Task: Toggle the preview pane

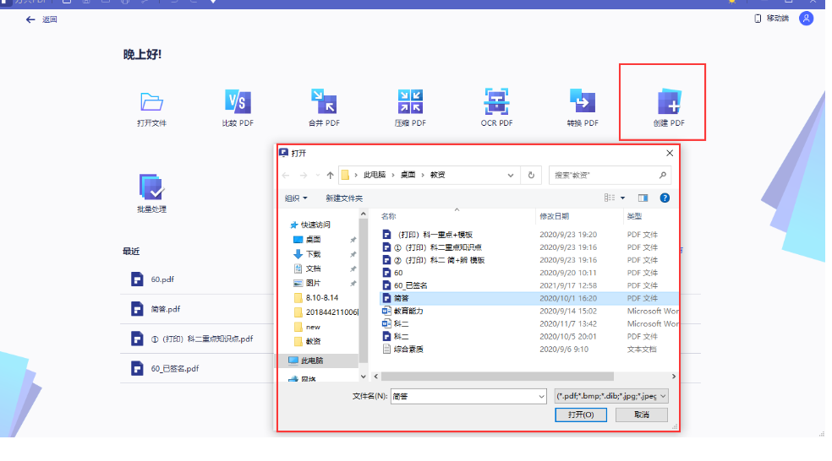Action: tap(643, 198)
